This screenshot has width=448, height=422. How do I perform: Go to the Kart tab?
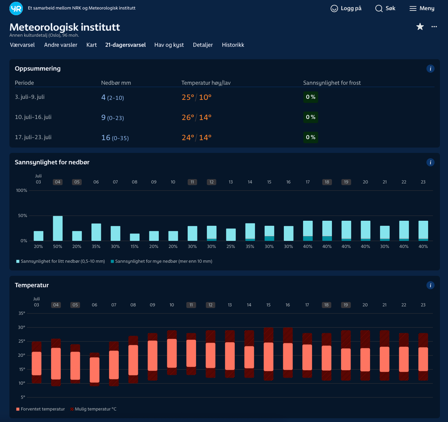pyautogui.click(x=91, y=45)
